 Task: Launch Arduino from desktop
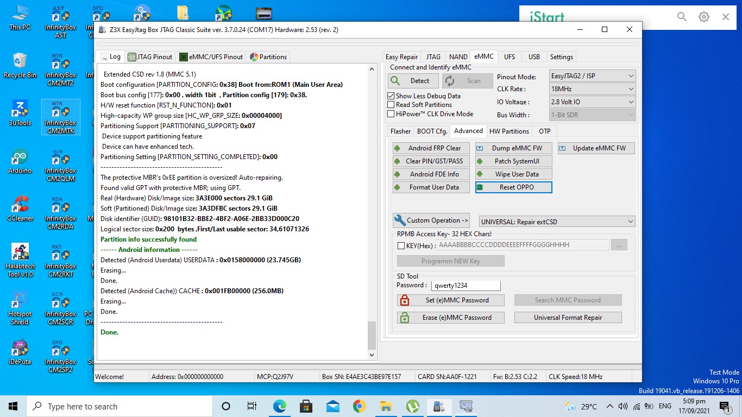(x=20, y=161)
